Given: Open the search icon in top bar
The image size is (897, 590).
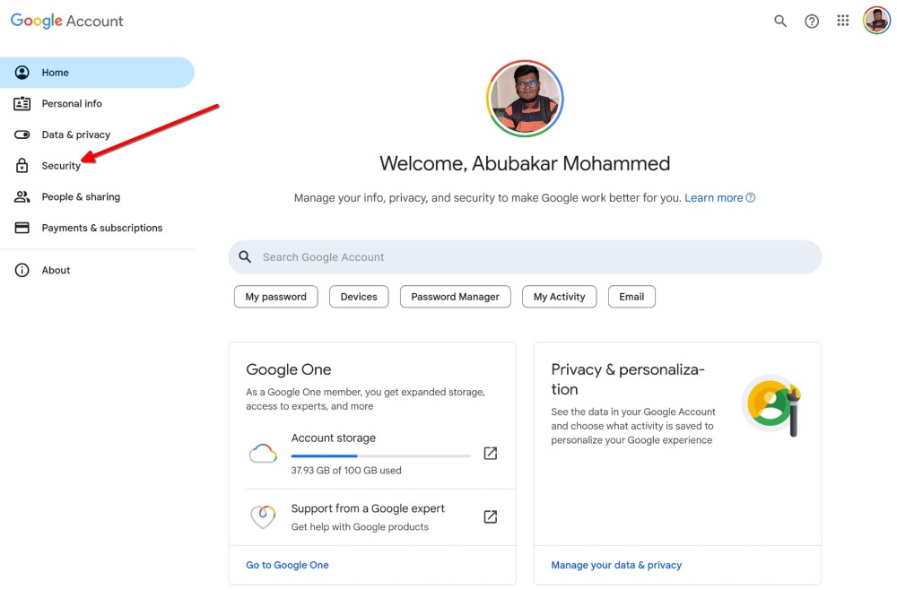Looking at the screenshot, I should coord(780,22).
